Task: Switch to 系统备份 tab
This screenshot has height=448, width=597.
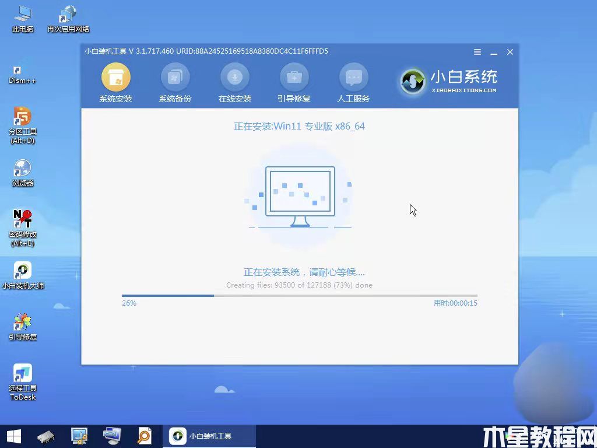Action: [175, 83]
